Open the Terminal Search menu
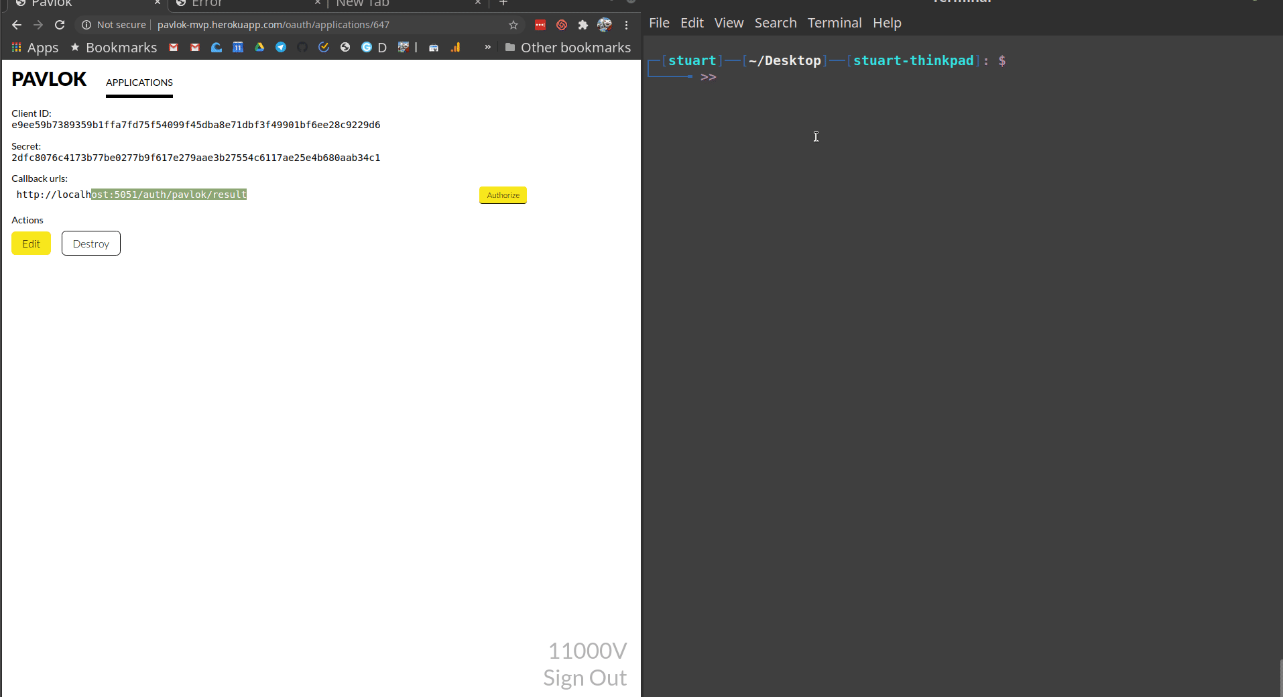 pos(776,23)
